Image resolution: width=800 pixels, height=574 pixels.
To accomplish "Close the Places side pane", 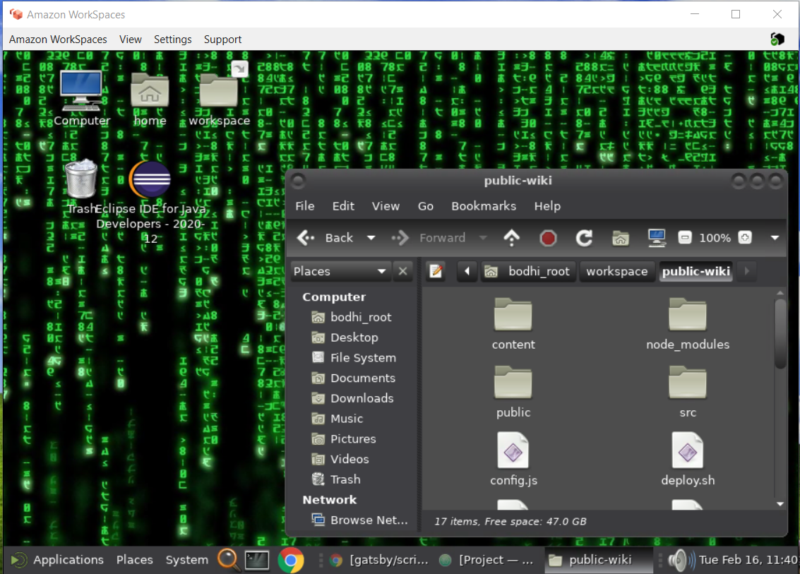I will coord(403,271).
